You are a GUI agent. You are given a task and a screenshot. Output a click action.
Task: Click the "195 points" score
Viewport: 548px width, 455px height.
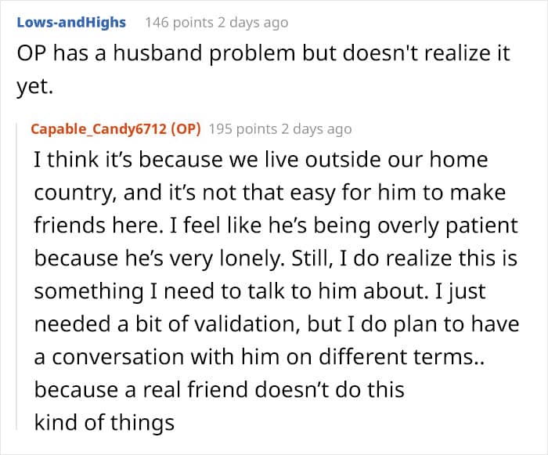245,129
